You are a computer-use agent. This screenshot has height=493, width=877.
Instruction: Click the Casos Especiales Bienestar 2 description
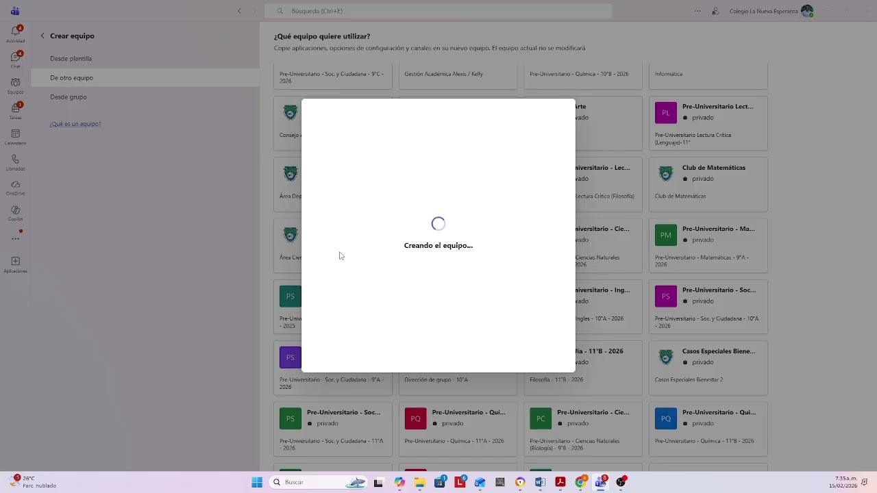click(689, 380)
